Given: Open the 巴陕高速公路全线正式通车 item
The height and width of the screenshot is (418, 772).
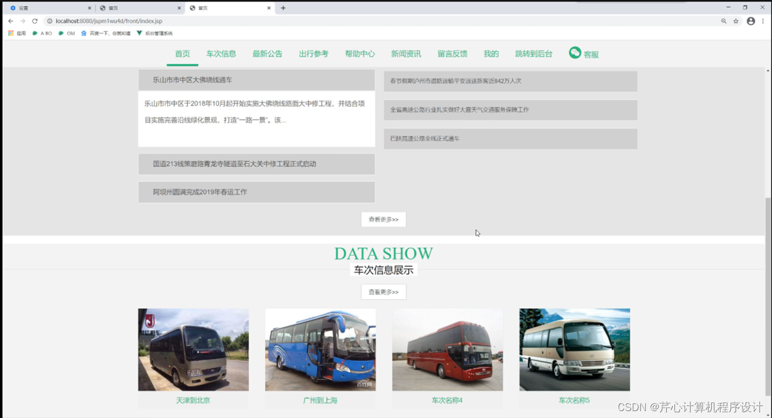Looking at the screenshot, I should (511, 139).
